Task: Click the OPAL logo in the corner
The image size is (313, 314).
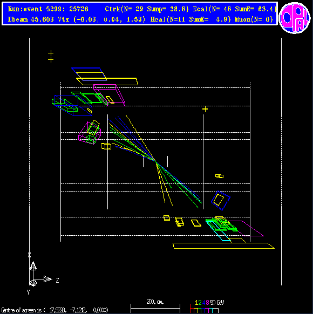Action: click(x=294, y=18)
